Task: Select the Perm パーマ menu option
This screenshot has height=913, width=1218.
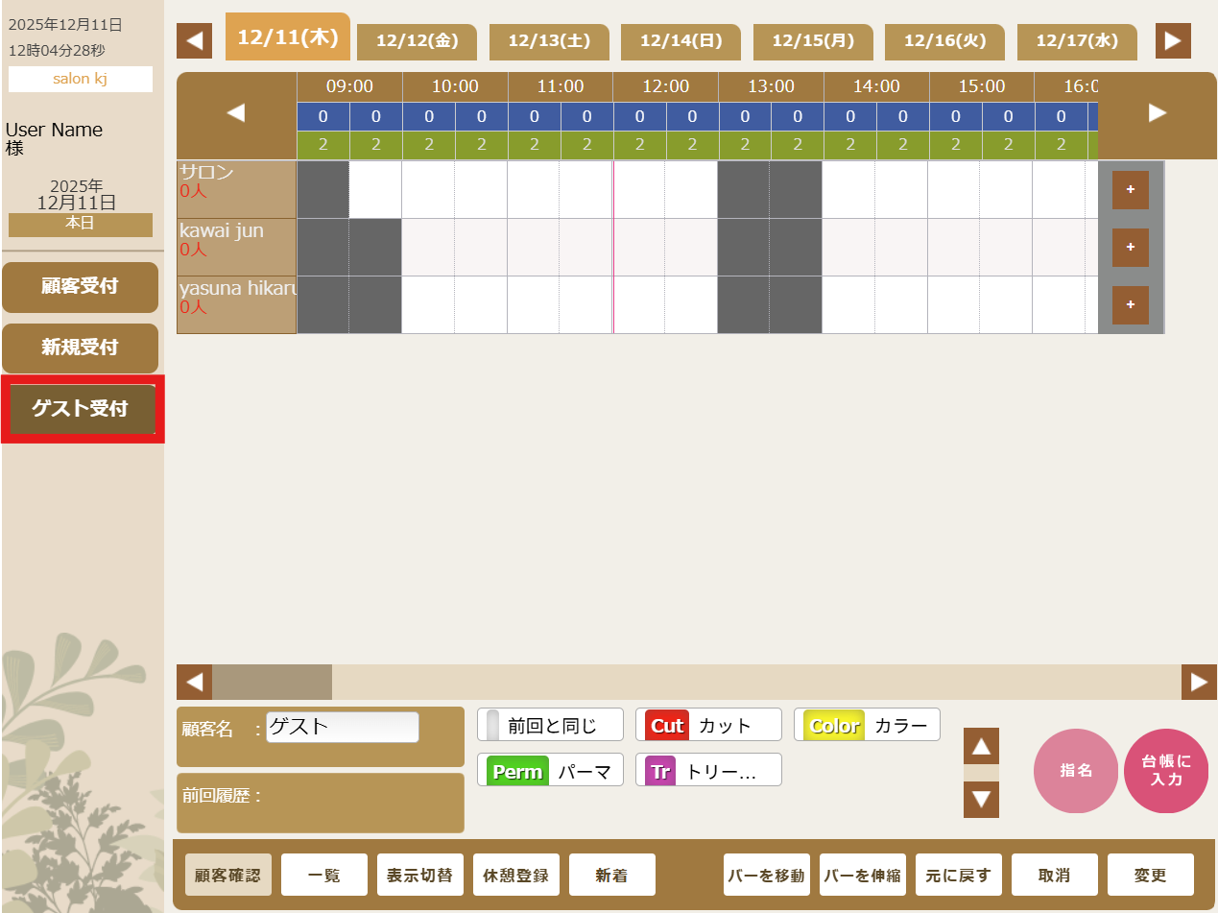Action: [550, 771]
